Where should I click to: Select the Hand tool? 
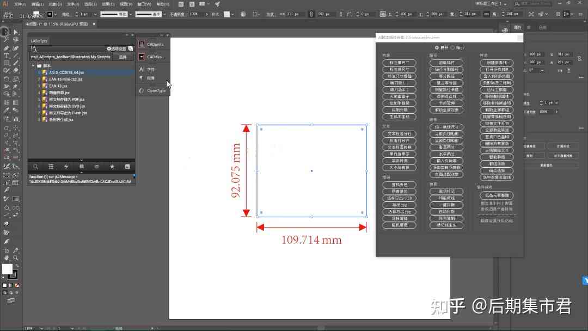(7, 258)
